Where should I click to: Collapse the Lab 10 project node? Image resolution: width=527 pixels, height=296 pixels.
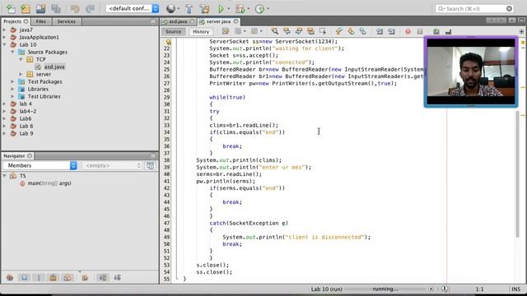click(x=4, y=44)
